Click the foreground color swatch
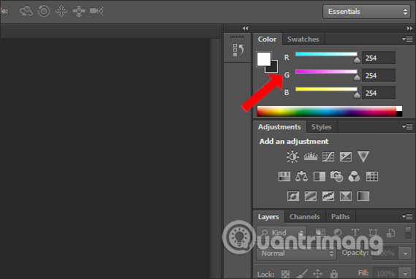Screen dimensions: 416x279 pyautogui.click(x=263, y=58)
